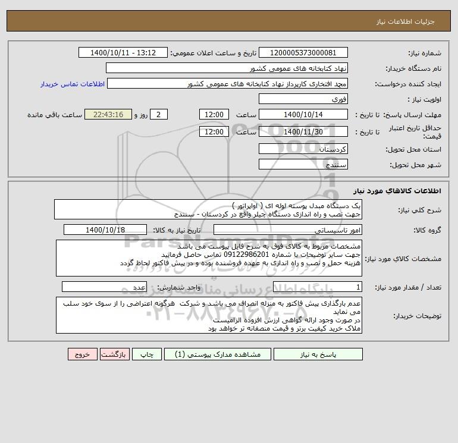This screenshot has height=443, width=458.
Task: Click the شماره نیاز field 1200005373000081
Action: coord(303,52)
